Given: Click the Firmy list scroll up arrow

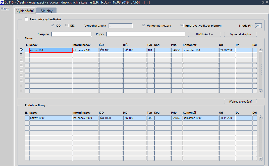Looking at the screenshot, I should click(x=261, y=50).
